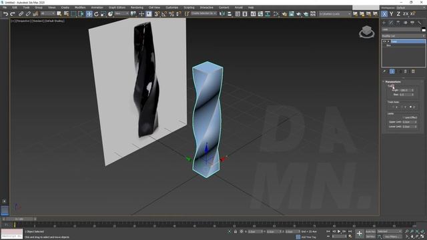Toggle the 3D Snaps button
The image size is (427, 240).
pos(157,14)
